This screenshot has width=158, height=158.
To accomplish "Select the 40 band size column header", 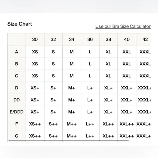I will coord(127,39).
